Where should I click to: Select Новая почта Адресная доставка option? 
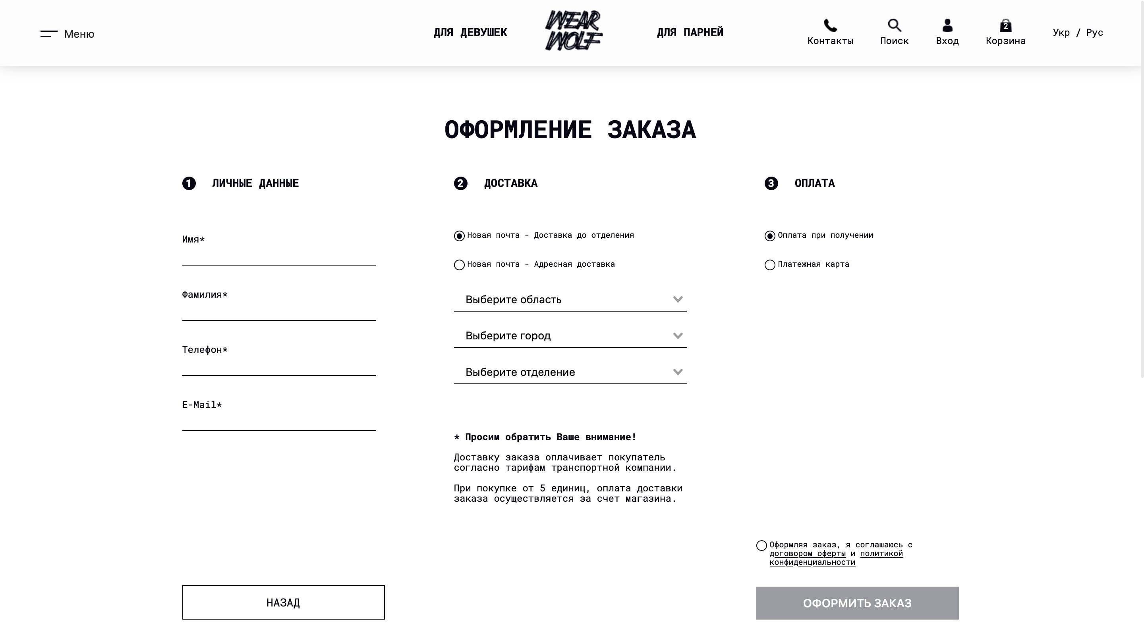coord(459,265)
